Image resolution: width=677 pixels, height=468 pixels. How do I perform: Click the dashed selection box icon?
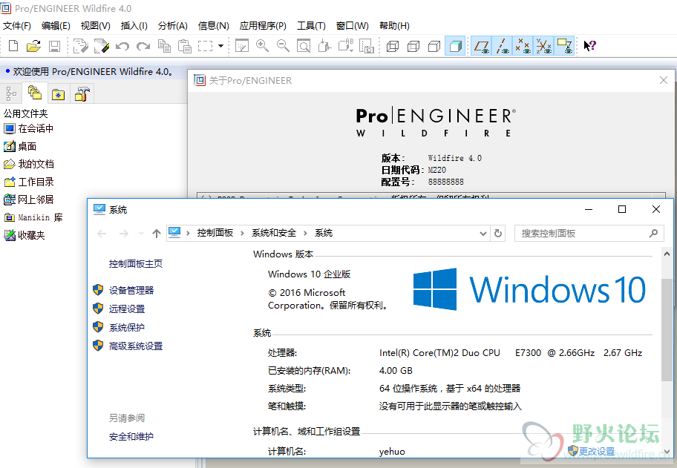click(x=206, y=46)
